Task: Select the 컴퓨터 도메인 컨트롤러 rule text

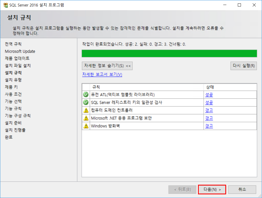Action: click(112, 110)
